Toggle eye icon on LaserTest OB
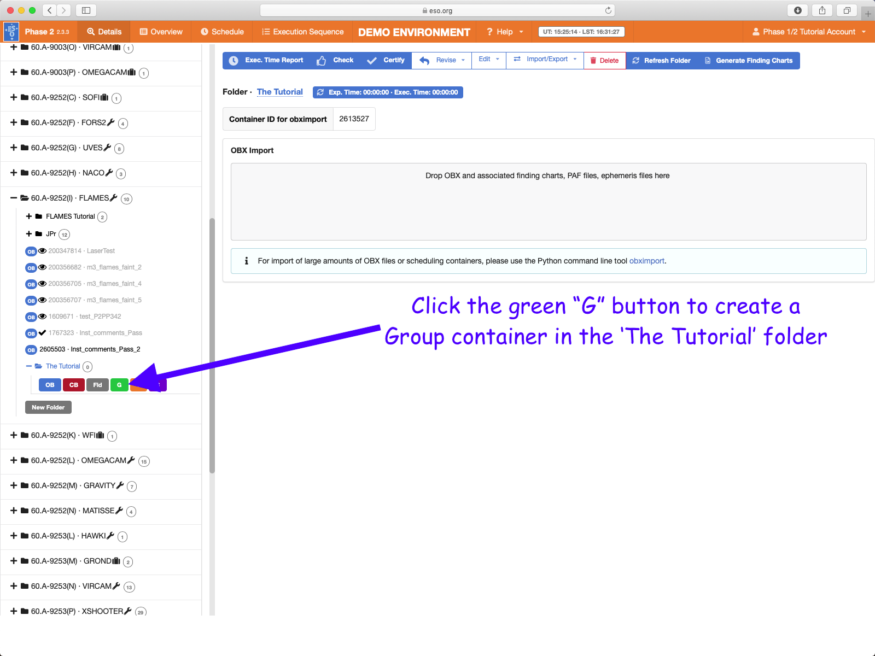The height and width of the screenshot is (656, 875). tap(42, 251)
